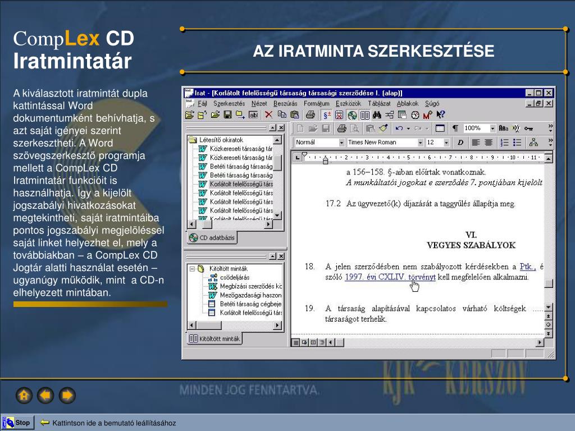Click the clock history icon in toolbar
Viewport: 575px width, 431px height.
(x=415, y=115)
